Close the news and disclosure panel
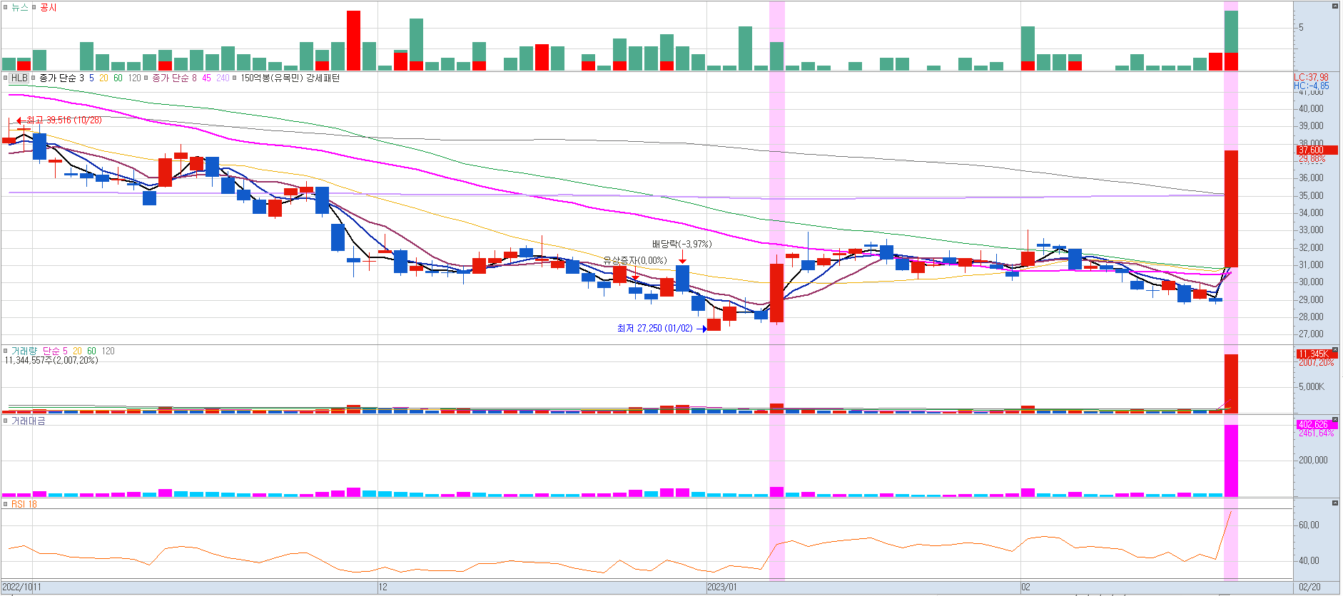The width and height of the screenshot is (1343, 596). pos(1335,6)
